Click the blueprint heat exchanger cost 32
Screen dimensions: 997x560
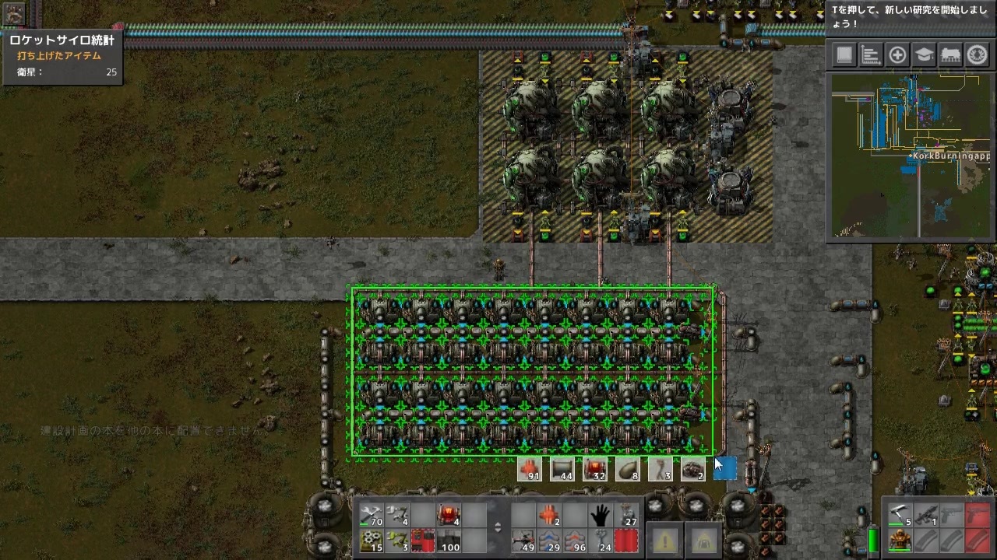594,469
